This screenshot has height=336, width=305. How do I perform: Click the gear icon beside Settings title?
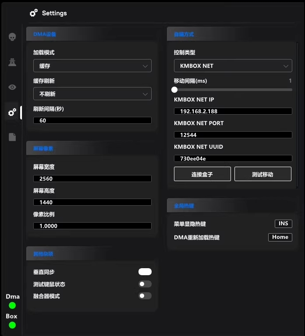[34, 13]
